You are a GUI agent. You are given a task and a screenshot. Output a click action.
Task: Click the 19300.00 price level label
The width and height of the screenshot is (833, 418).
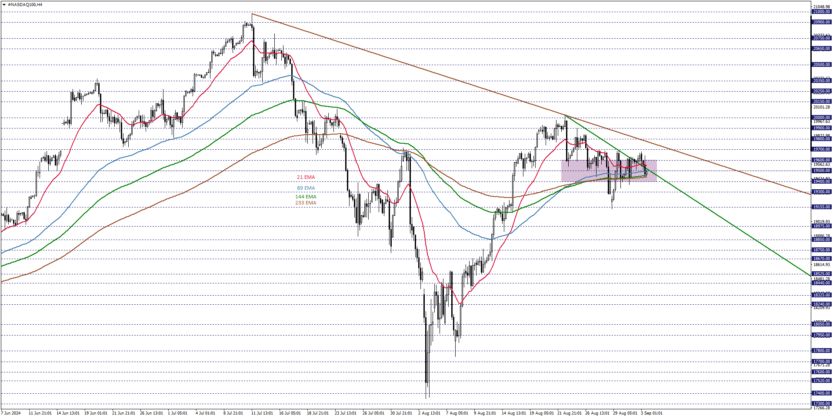click(x=821, y=192)
